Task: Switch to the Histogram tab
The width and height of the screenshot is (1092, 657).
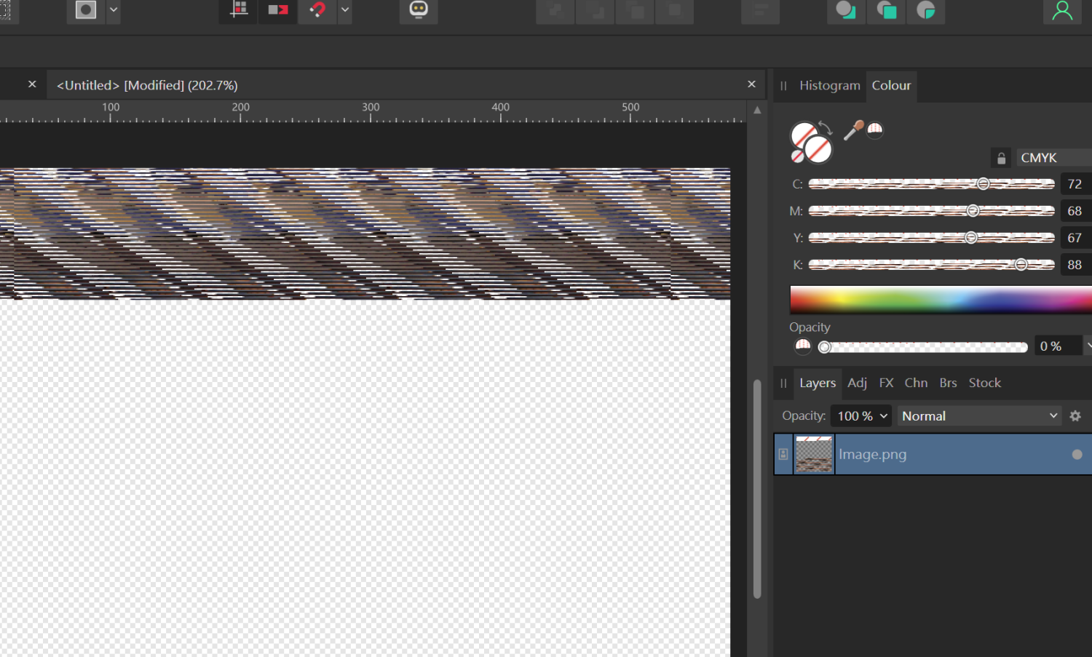Action: tap(829, 85)
